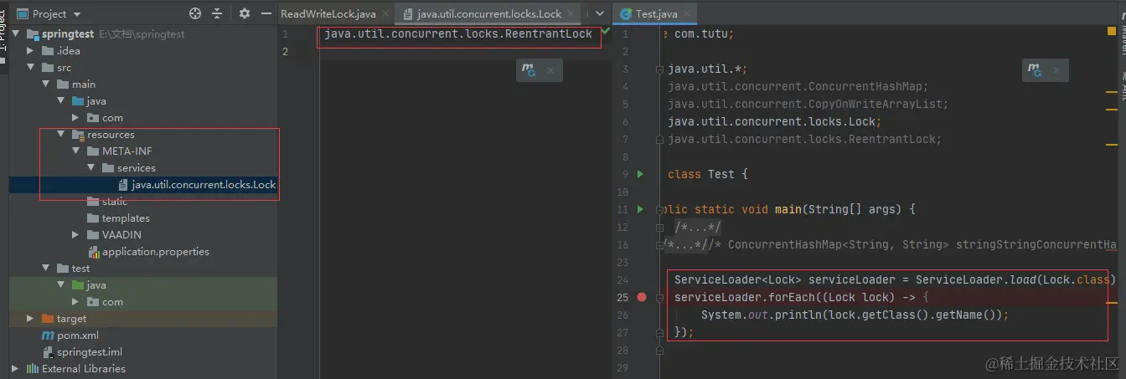Collapse main method fold marker line 11
The height and width of the screenshot is (379, 1126).
[x=660, y=209]
